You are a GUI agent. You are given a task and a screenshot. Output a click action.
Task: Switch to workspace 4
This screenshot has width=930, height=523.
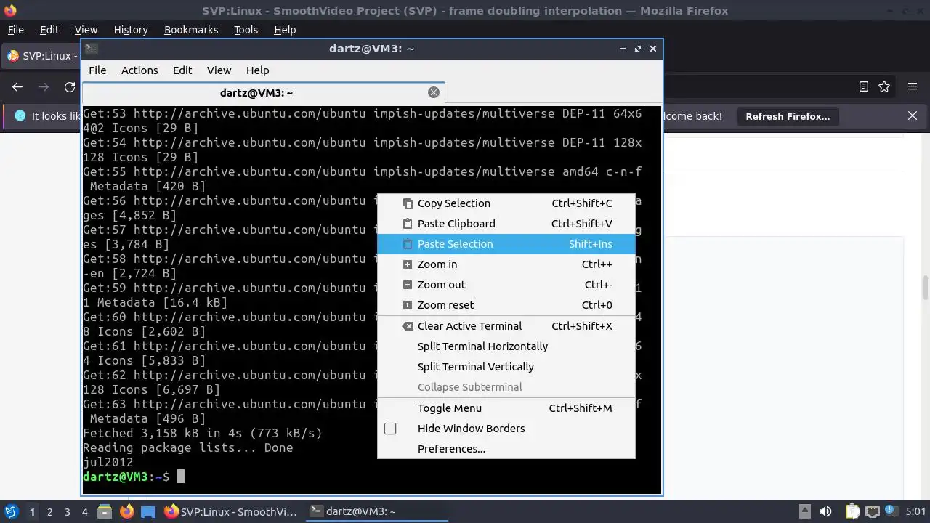pos(84,512)
